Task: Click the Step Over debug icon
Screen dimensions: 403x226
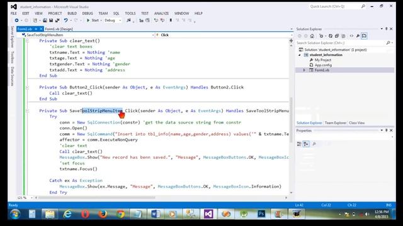Action: coord(147,20)
